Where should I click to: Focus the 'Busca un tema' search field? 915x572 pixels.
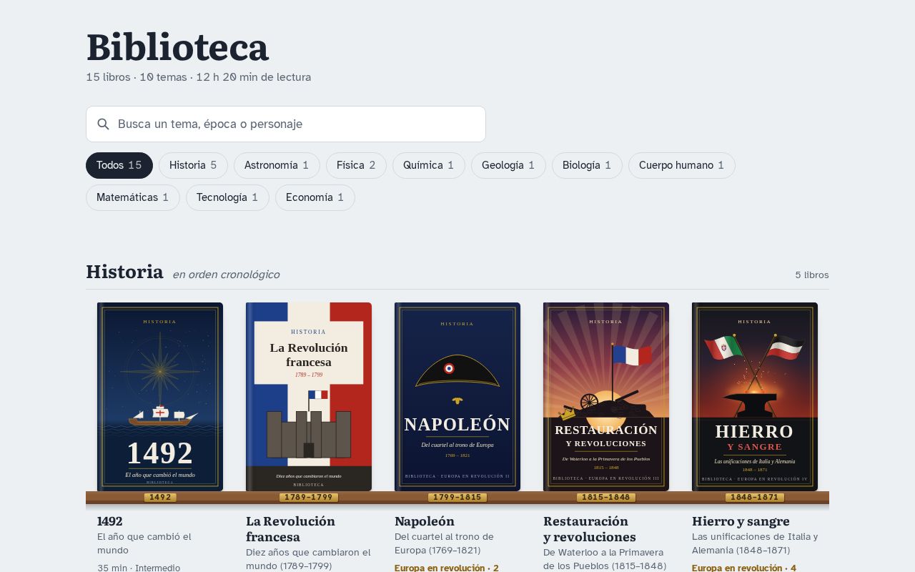coord(286,124)
